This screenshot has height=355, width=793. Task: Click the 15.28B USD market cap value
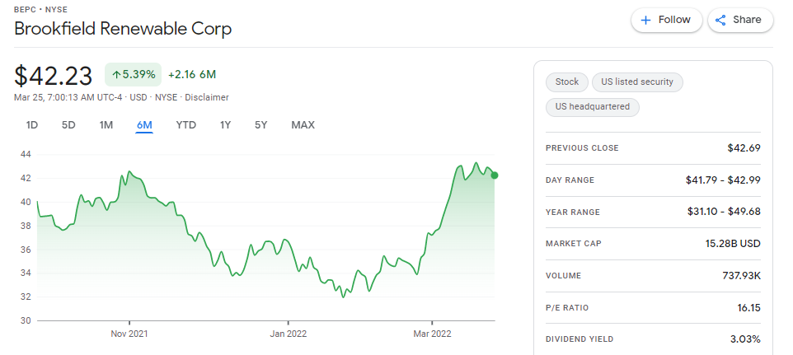click(x=733, y=244)
